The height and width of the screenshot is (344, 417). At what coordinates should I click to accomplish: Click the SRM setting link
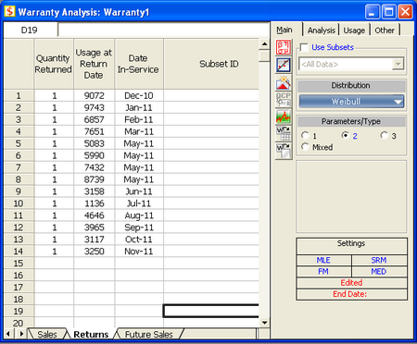[379, 260]
